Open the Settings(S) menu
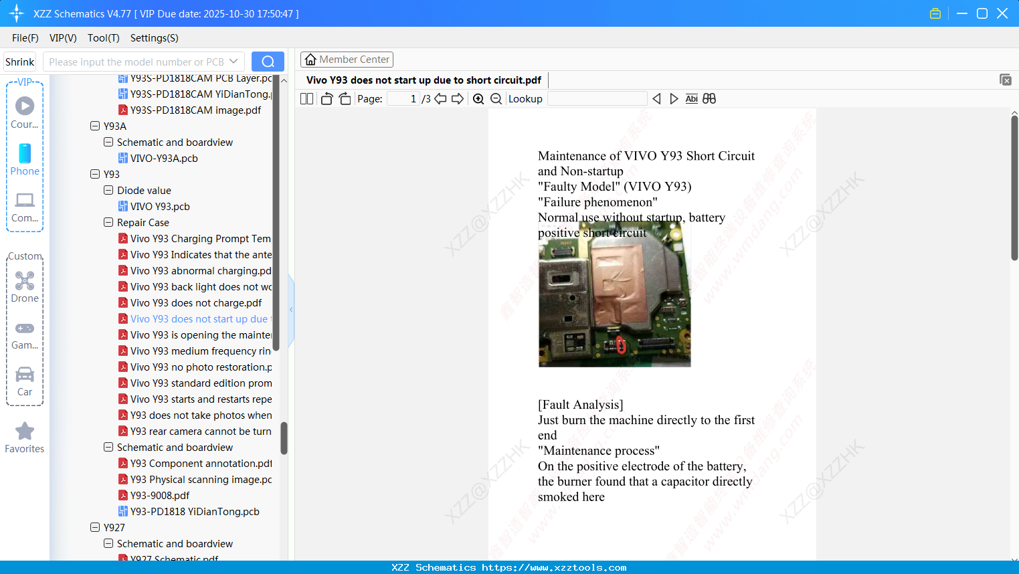1019x574 pixels. tap(155, 38)
